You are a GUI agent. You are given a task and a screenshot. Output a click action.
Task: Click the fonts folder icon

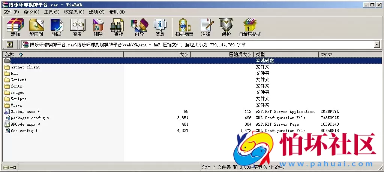[x=7, y=86]
